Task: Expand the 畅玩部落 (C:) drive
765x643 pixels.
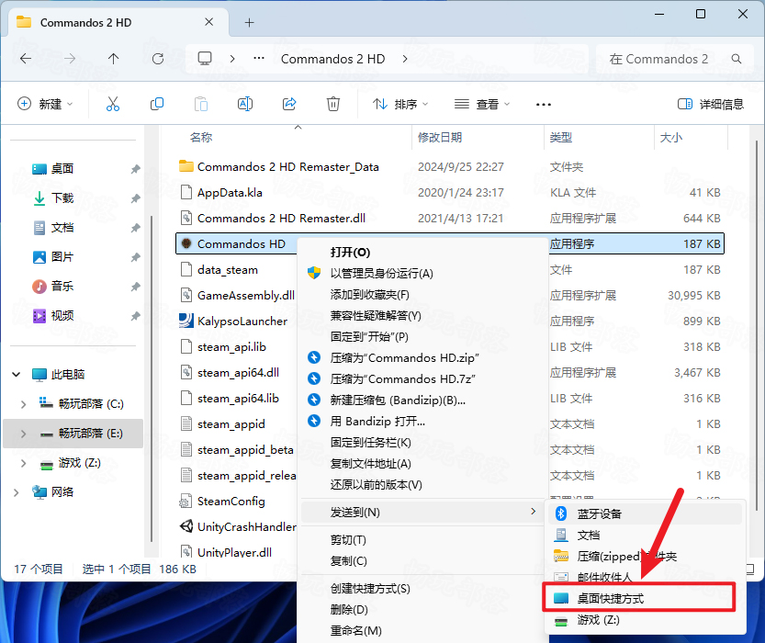Action: (23, 404)
